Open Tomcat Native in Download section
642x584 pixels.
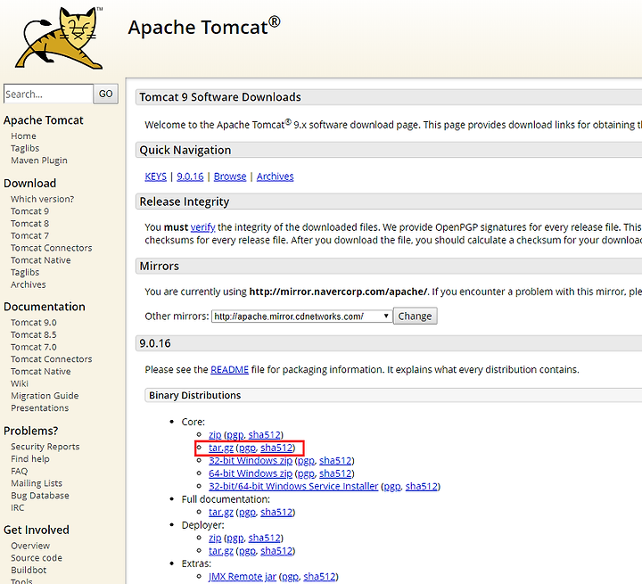[40, 260]
